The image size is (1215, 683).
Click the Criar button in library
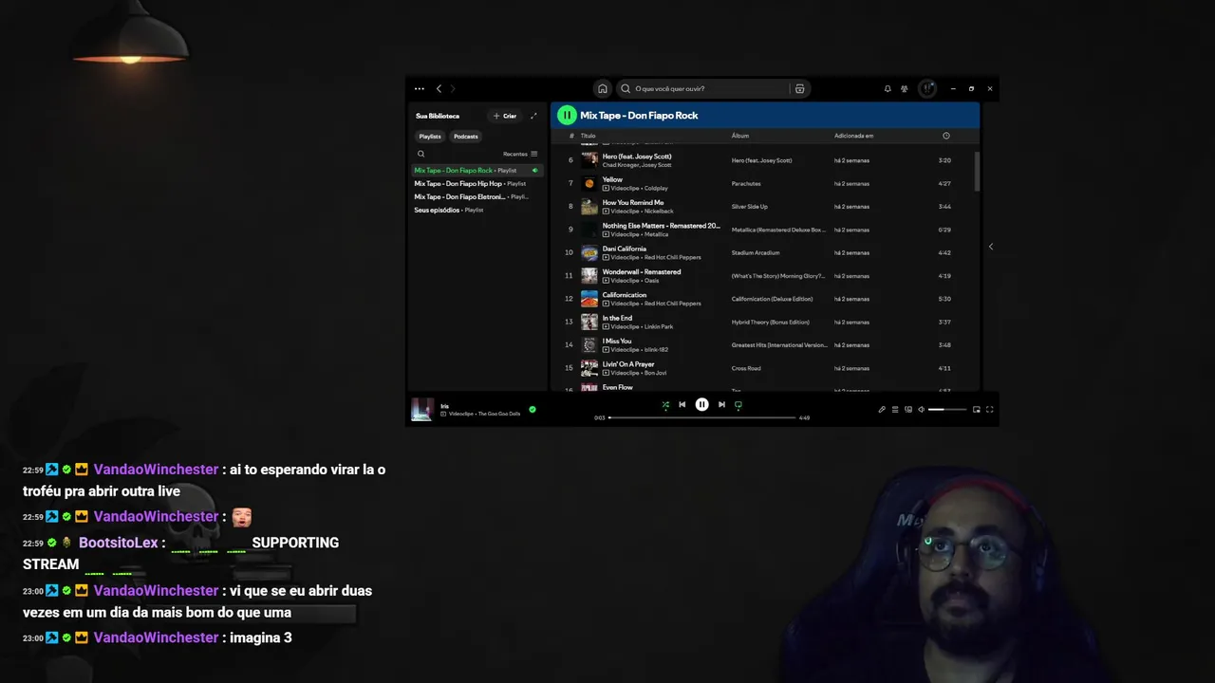(x=505, y=116)
